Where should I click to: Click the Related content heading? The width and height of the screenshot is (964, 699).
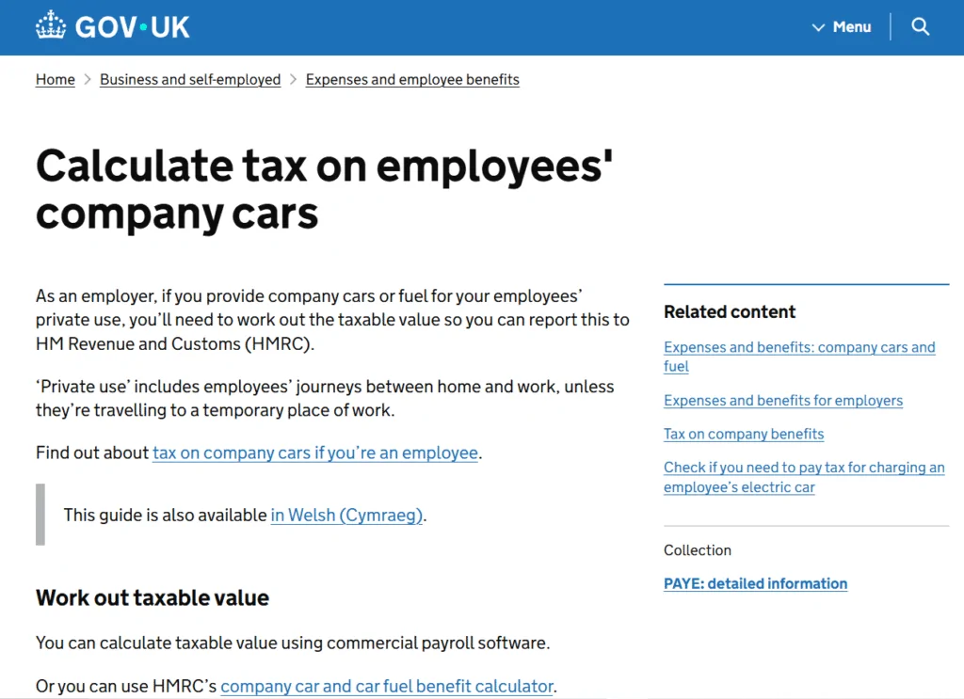point(730,311)
